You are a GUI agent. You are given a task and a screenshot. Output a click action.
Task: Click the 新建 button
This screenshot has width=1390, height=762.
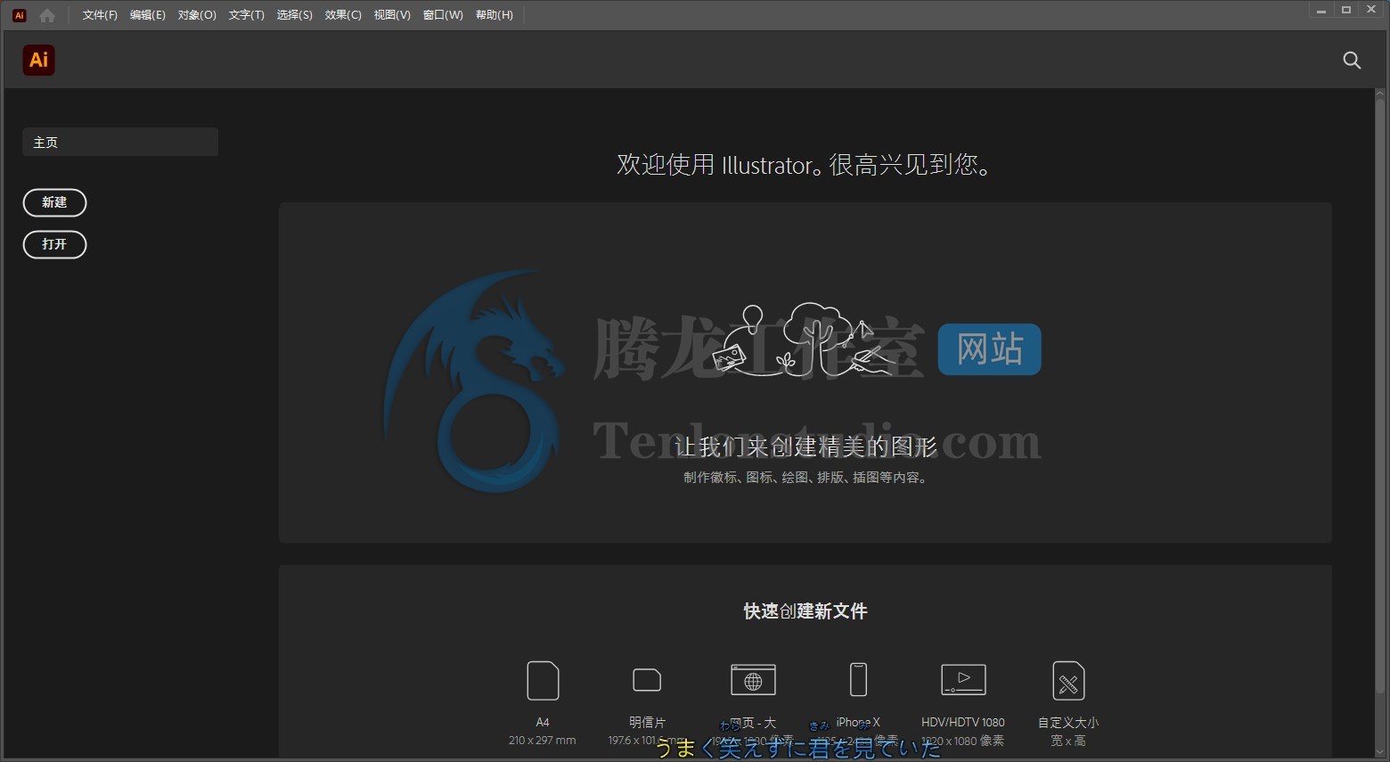tap(54, 202)
